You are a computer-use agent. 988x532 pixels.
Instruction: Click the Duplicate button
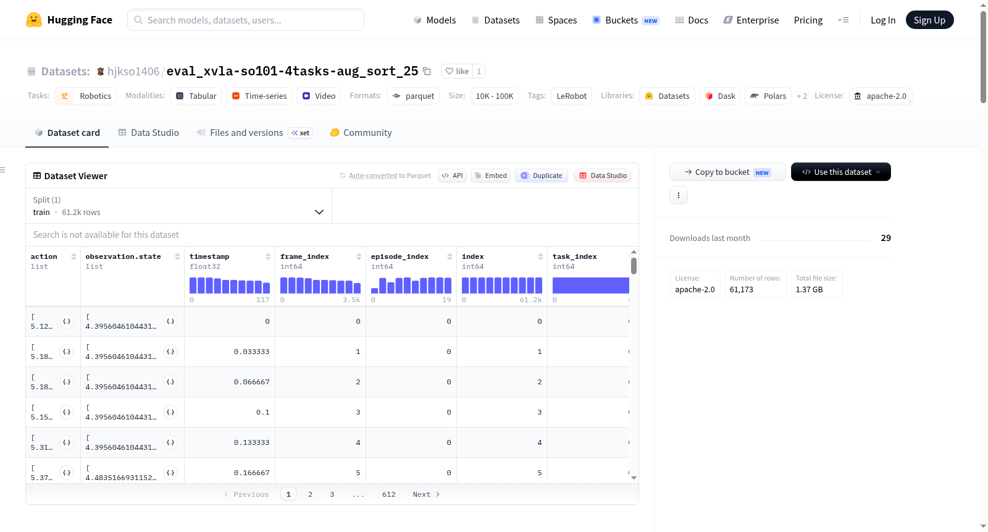coord(542,175)
